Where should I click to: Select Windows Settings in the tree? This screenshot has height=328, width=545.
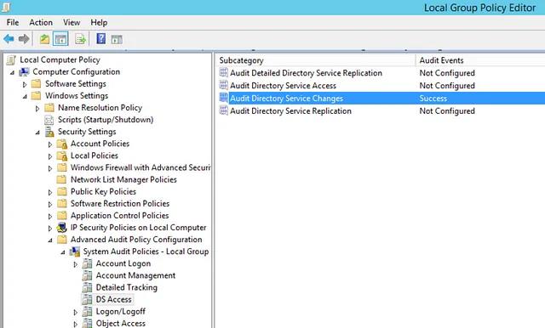[77, 96]
